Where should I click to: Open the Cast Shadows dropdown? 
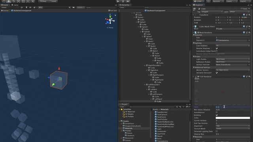point(233,46)
